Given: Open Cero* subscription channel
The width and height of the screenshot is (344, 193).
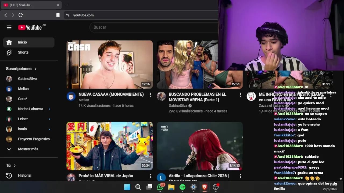Looking at the screenshot, I should point(29,99).
